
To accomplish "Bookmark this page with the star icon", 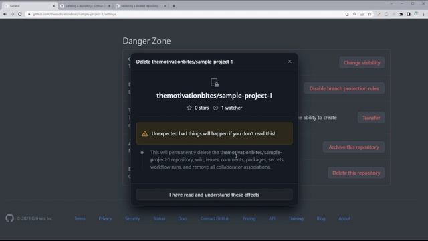I will tap(369, 14).
